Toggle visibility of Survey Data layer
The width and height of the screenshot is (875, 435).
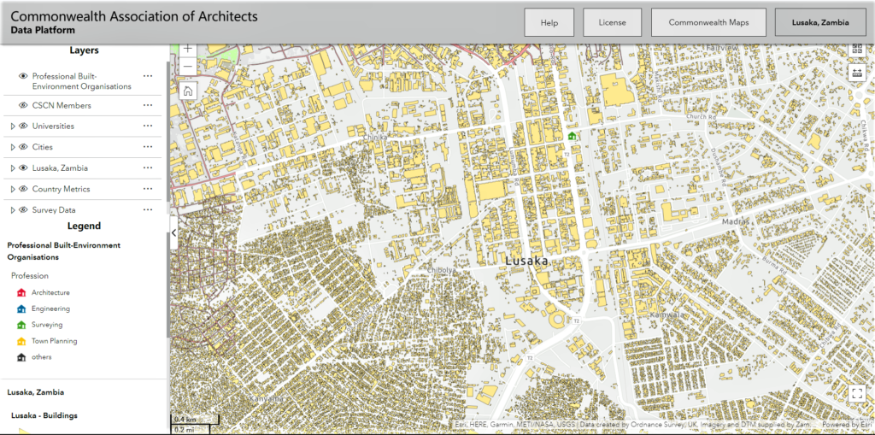(x=23, y=210)
